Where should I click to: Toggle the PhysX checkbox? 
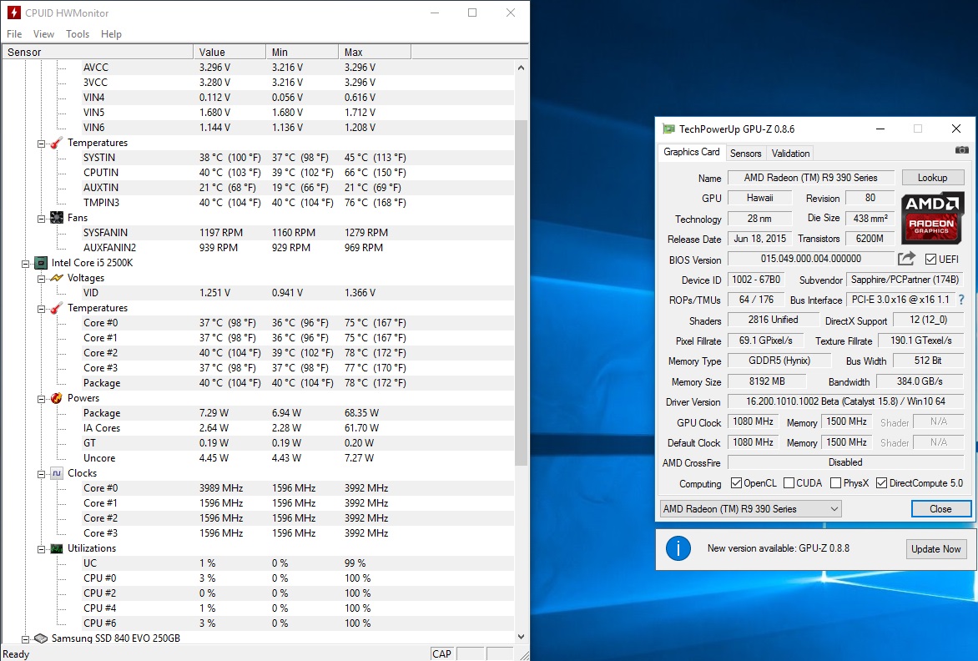(x=836, y=483)
